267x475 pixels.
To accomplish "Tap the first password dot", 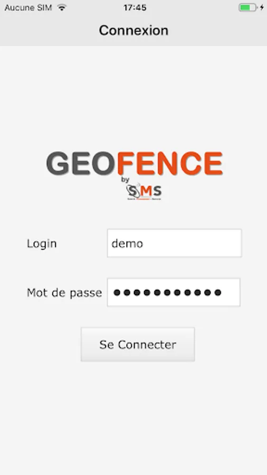I will pos(117,292).
